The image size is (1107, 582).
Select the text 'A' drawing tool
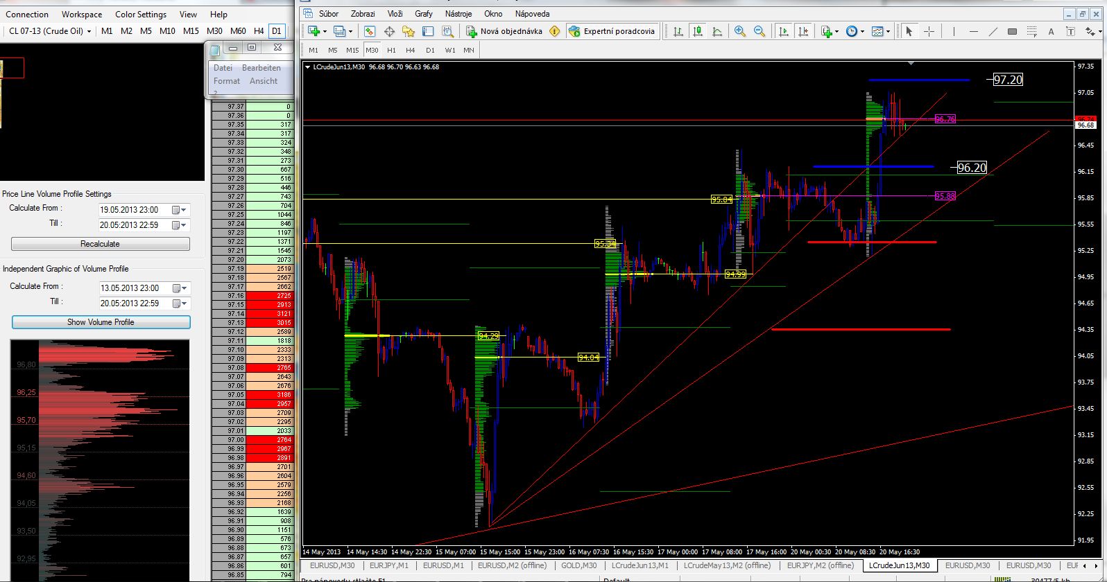tap(1051, 31)
